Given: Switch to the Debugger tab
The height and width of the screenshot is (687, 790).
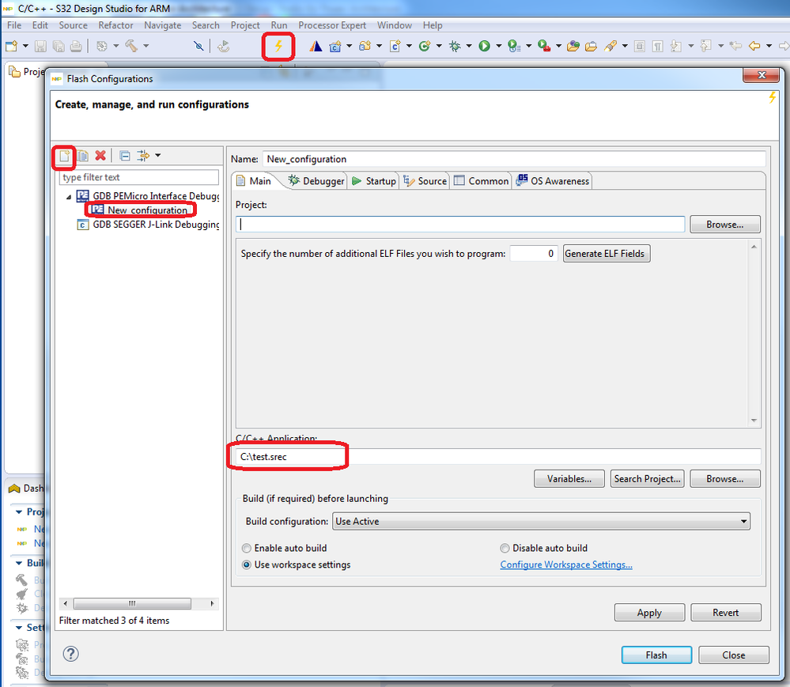Looking at the screenshot, I should [x=316, y=181].
